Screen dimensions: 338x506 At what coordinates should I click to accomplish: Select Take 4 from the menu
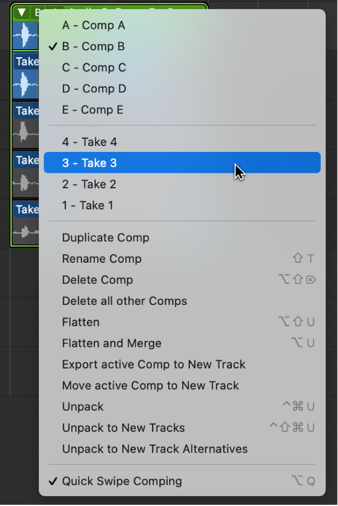[89, 142]
